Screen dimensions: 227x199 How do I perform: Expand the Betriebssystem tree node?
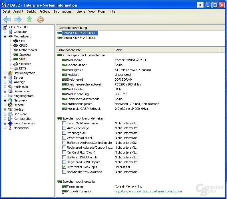[5, 73]
